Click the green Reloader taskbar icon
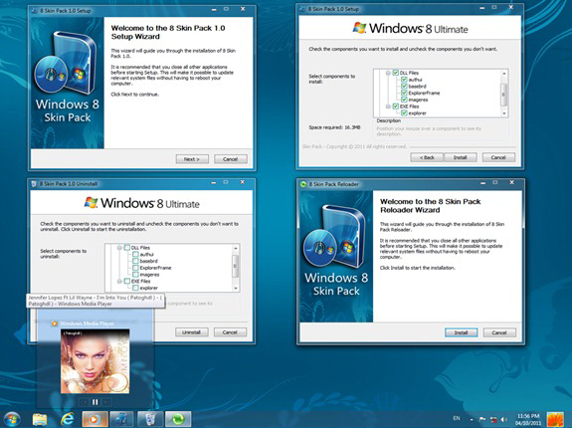The width and height of the screenshot is (572, 428). [x=178, y=419]
